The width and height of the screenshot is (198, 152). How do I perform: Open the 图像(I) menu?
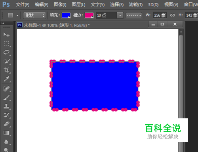[x=60, y=5]
